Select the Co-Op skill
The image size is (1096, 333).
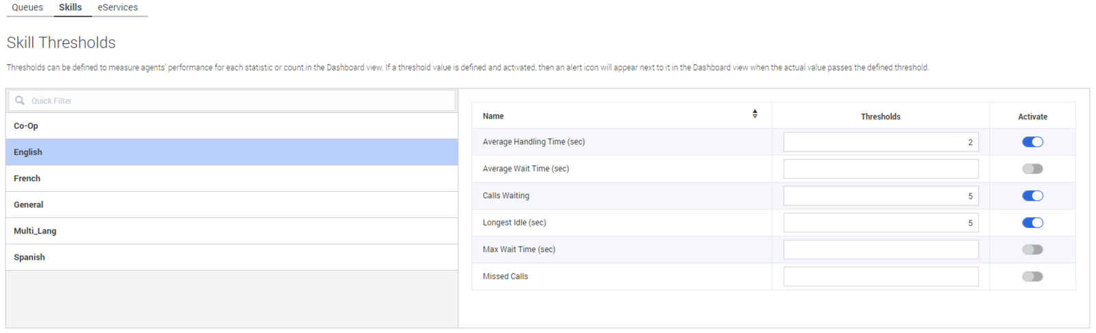[x=232, y=126]
